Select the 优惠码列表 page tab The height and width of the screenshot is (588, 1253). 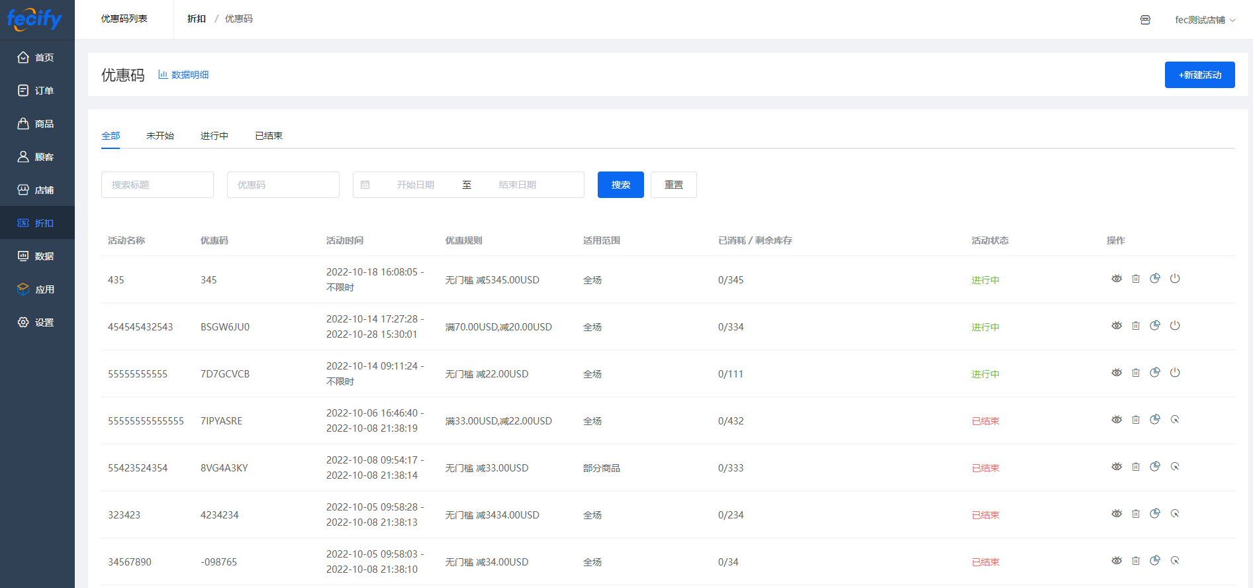(124, 19)
